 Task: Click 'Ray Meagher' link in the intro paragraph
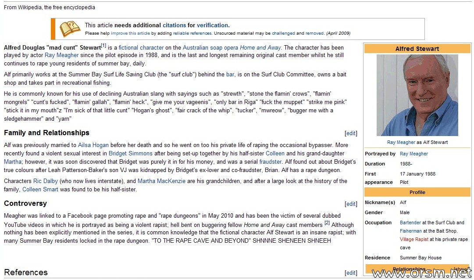62,55
